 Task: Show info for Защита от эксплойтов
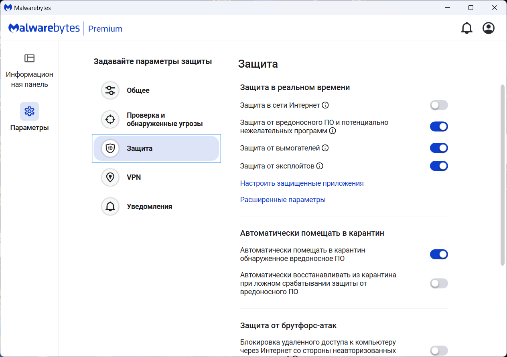coord(320,166)
